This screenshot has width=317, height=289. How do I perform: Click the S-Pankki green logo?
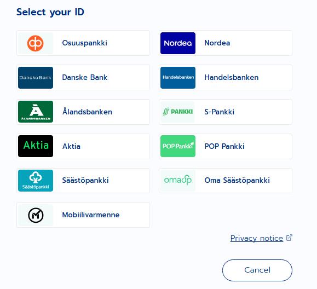click(x=178, y=112)
